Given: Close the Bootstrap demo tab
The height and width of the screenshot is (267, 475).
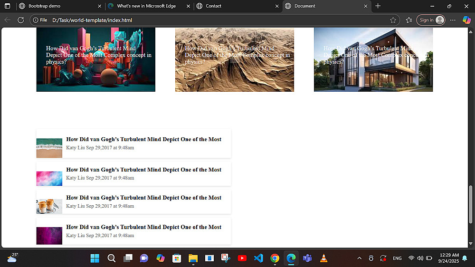Looking at the screenshot, I should click(x=99, y=6).
